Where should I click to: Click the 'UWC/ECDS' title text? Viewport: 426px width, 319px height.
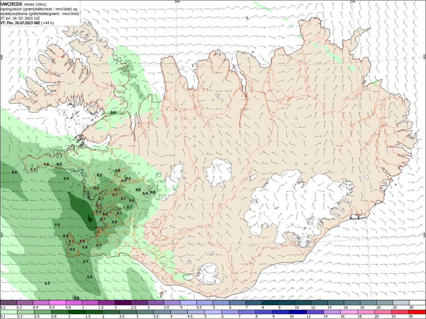[12, 4]
